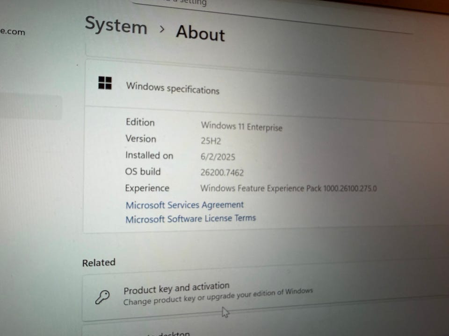The image size is (449, 336).
Task: Click the Windows logo icon in specifications
Action: tap(105, 83)
